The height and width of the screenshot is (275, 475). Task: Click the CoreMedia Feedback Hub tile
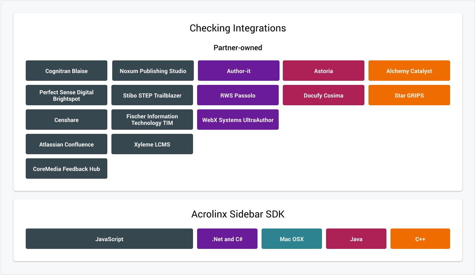tap(67, 169)
